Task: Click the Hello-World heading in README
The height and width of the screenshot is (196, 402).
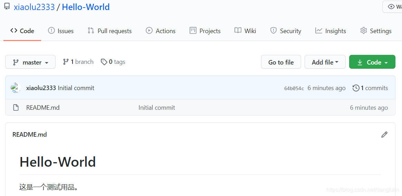Action: point(58,162)
